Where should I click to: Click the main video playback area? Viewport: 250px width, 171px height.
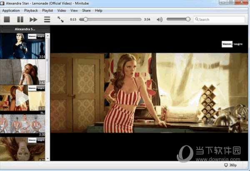149,93
